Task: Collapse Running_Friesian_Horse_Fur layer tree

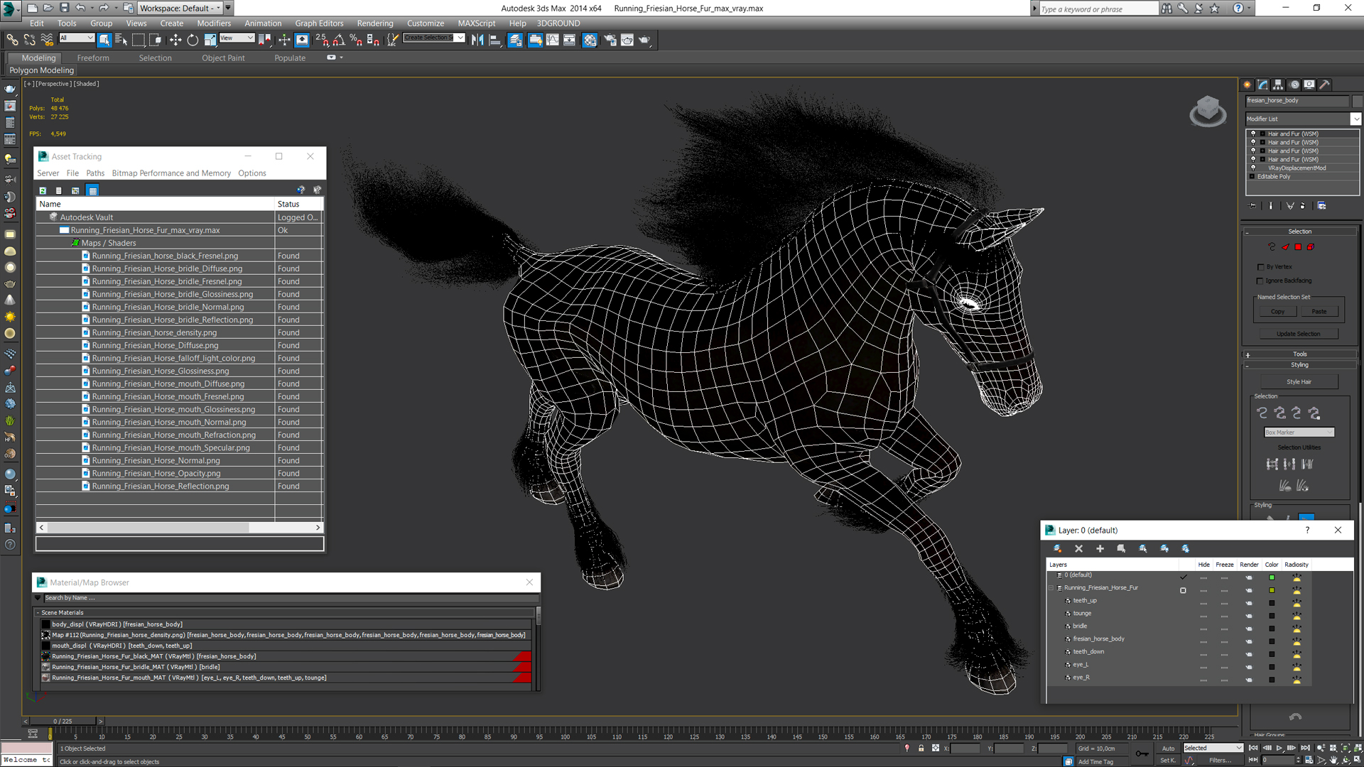Action: pos(1051,588)
